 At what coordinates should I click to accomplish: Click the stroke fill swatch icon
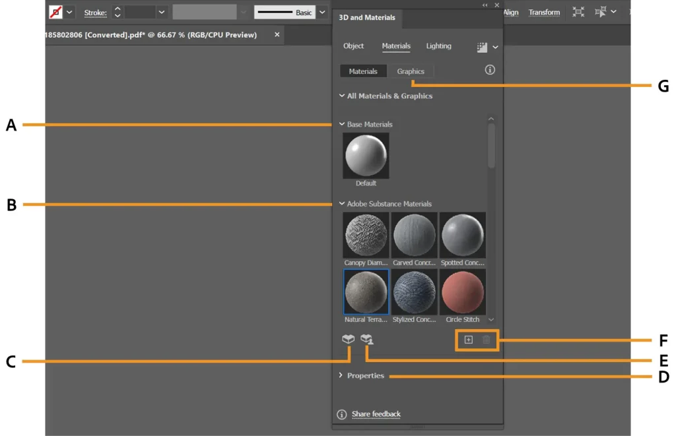pyautogui.click(x=56, y=12)
